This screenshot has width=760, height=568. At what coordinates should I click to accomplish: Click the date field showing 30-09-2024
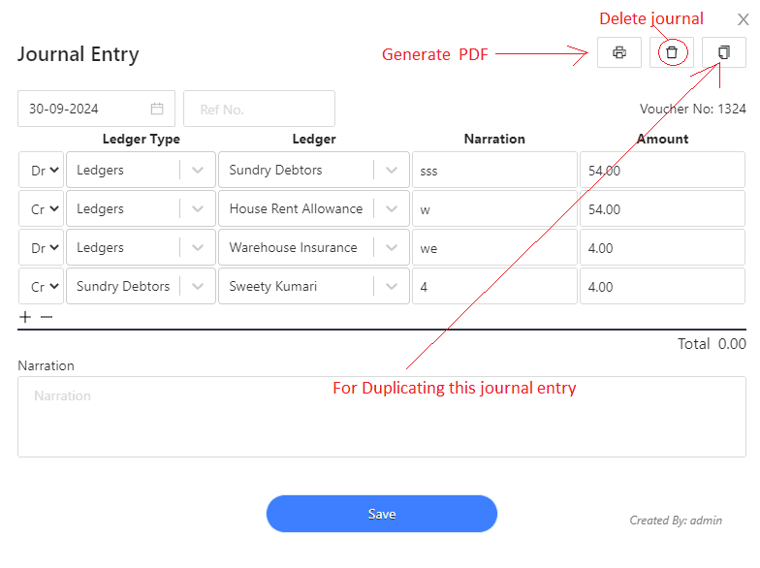(x=97, y=109)
